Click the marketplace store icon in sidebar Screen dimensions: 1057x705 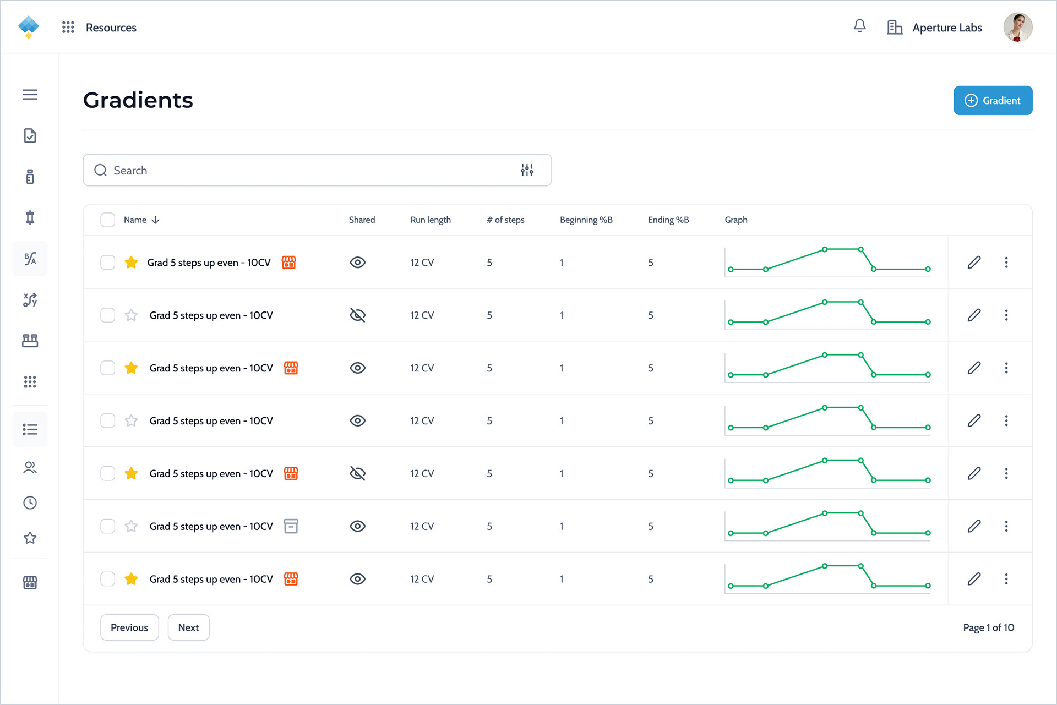pyautogui.click(x=30, y=582)
